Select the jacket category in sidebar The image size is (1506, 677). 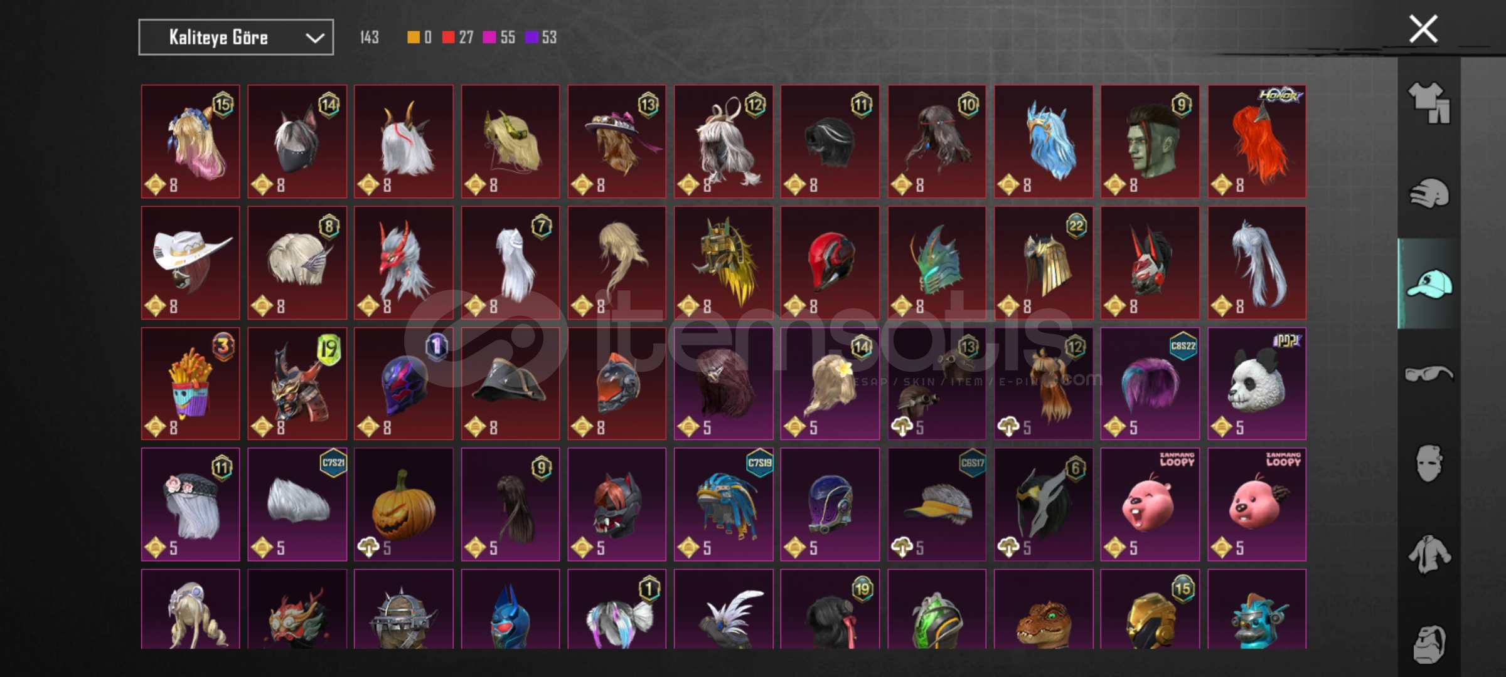1429,554
